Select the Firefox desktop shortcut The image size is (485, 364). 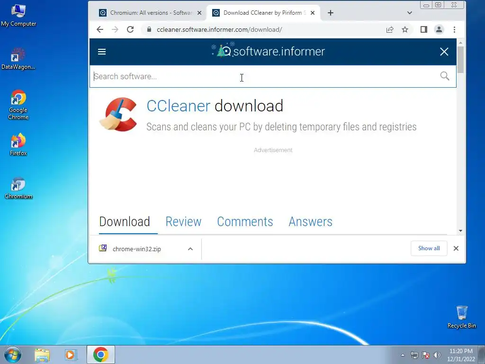[18, 144]
